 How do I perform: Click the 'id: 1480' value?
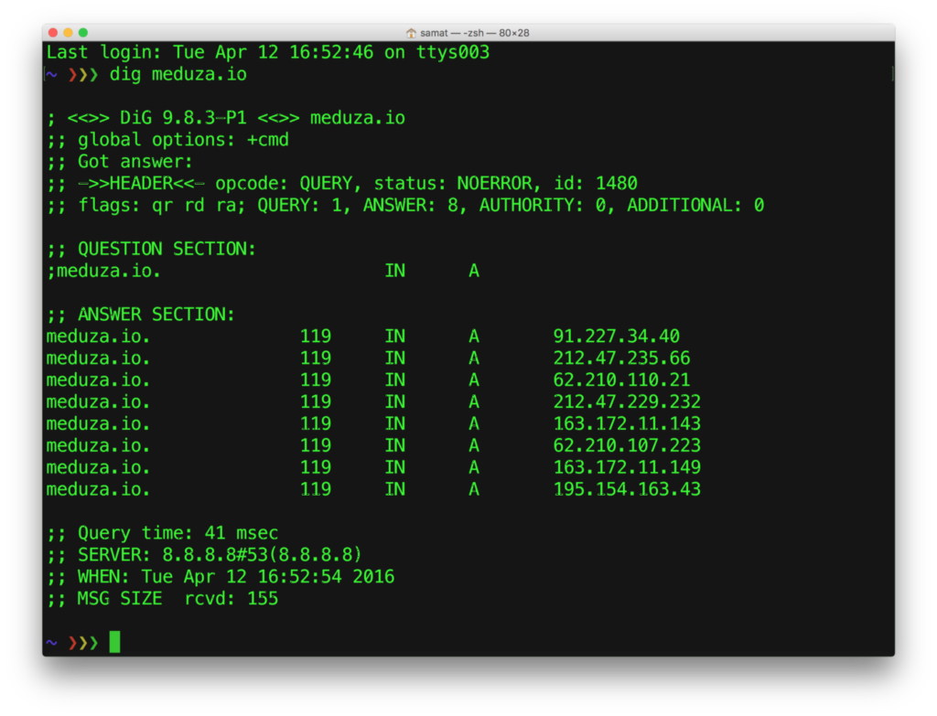tap(596, 183)
